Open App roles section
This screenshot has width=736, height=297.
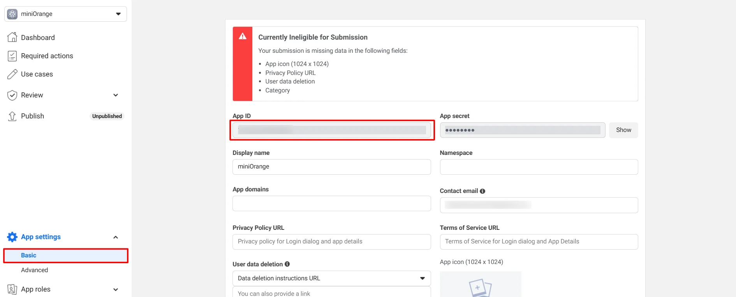click(x=36, y=289)
